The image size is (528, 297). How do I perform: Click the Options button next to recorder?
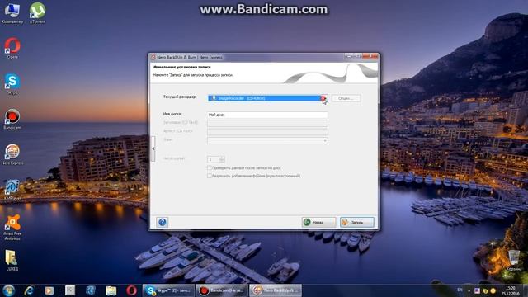point(346,98)
